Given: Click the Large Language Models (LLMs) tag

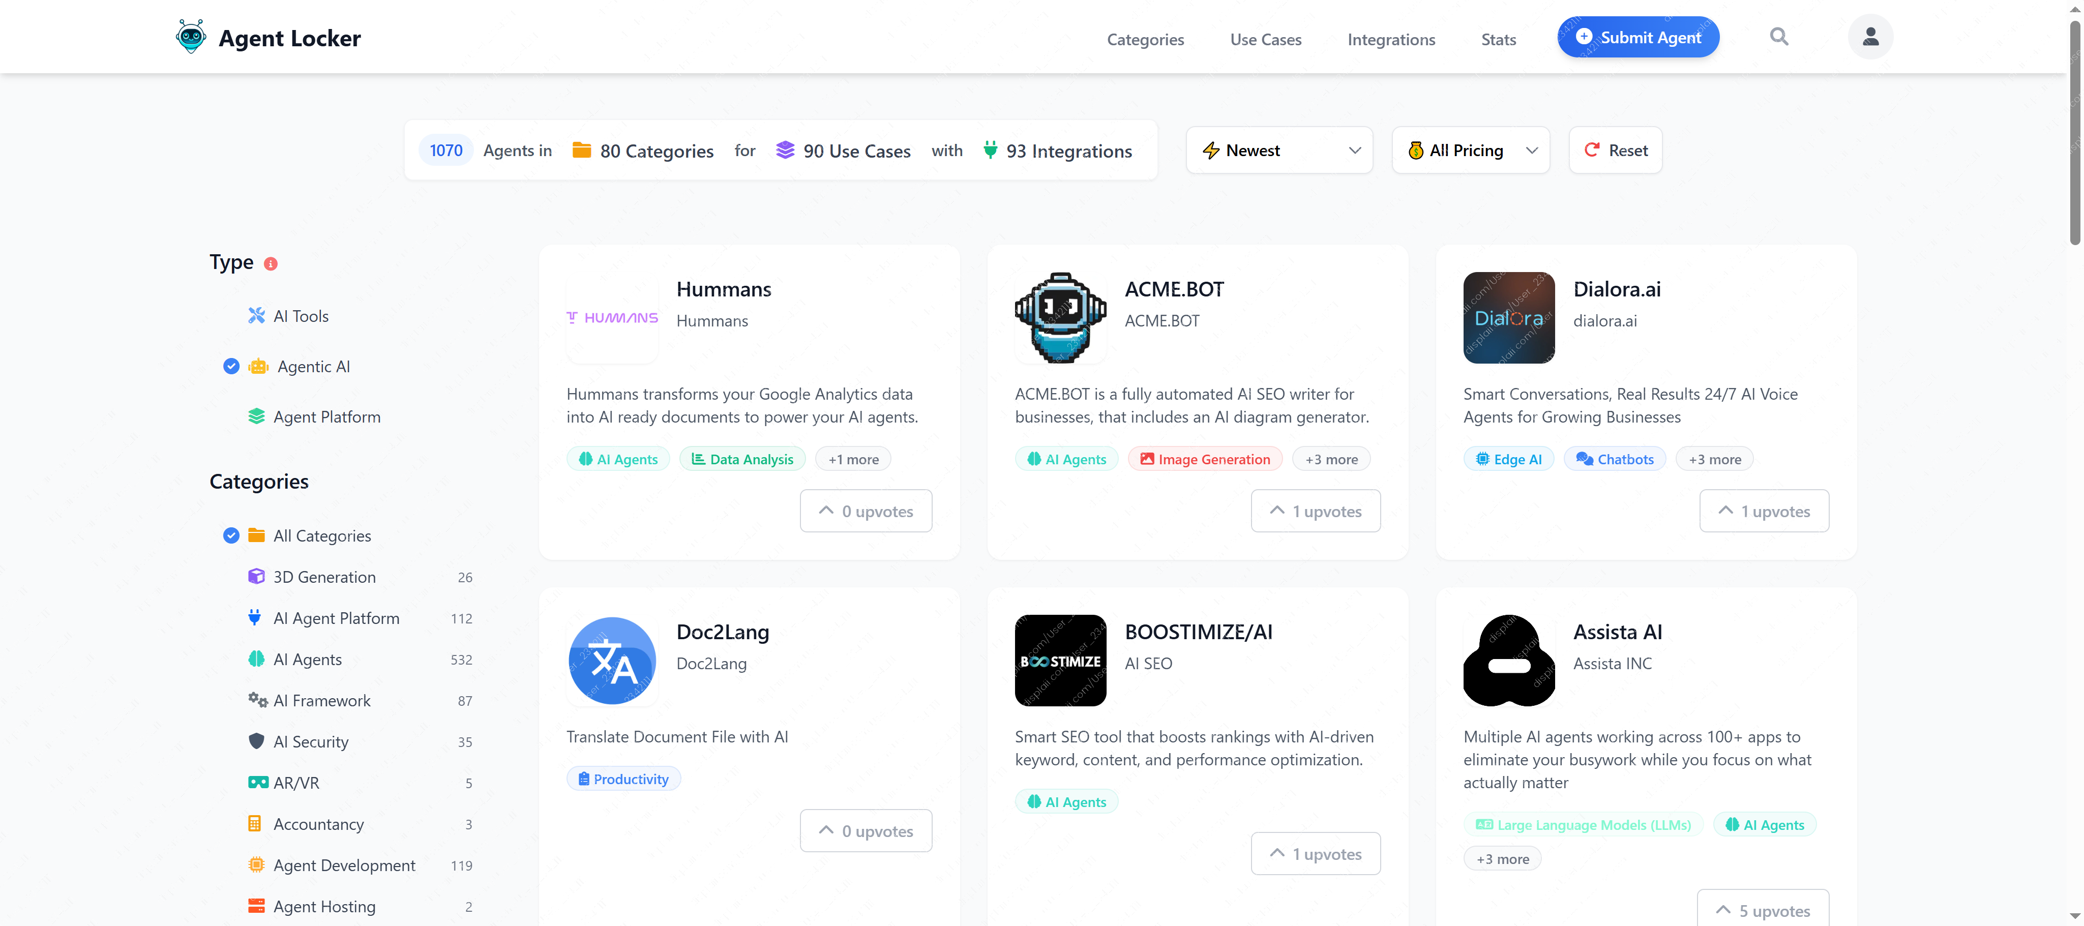Looking at the screenshot, I should [x=1583, y=825].
